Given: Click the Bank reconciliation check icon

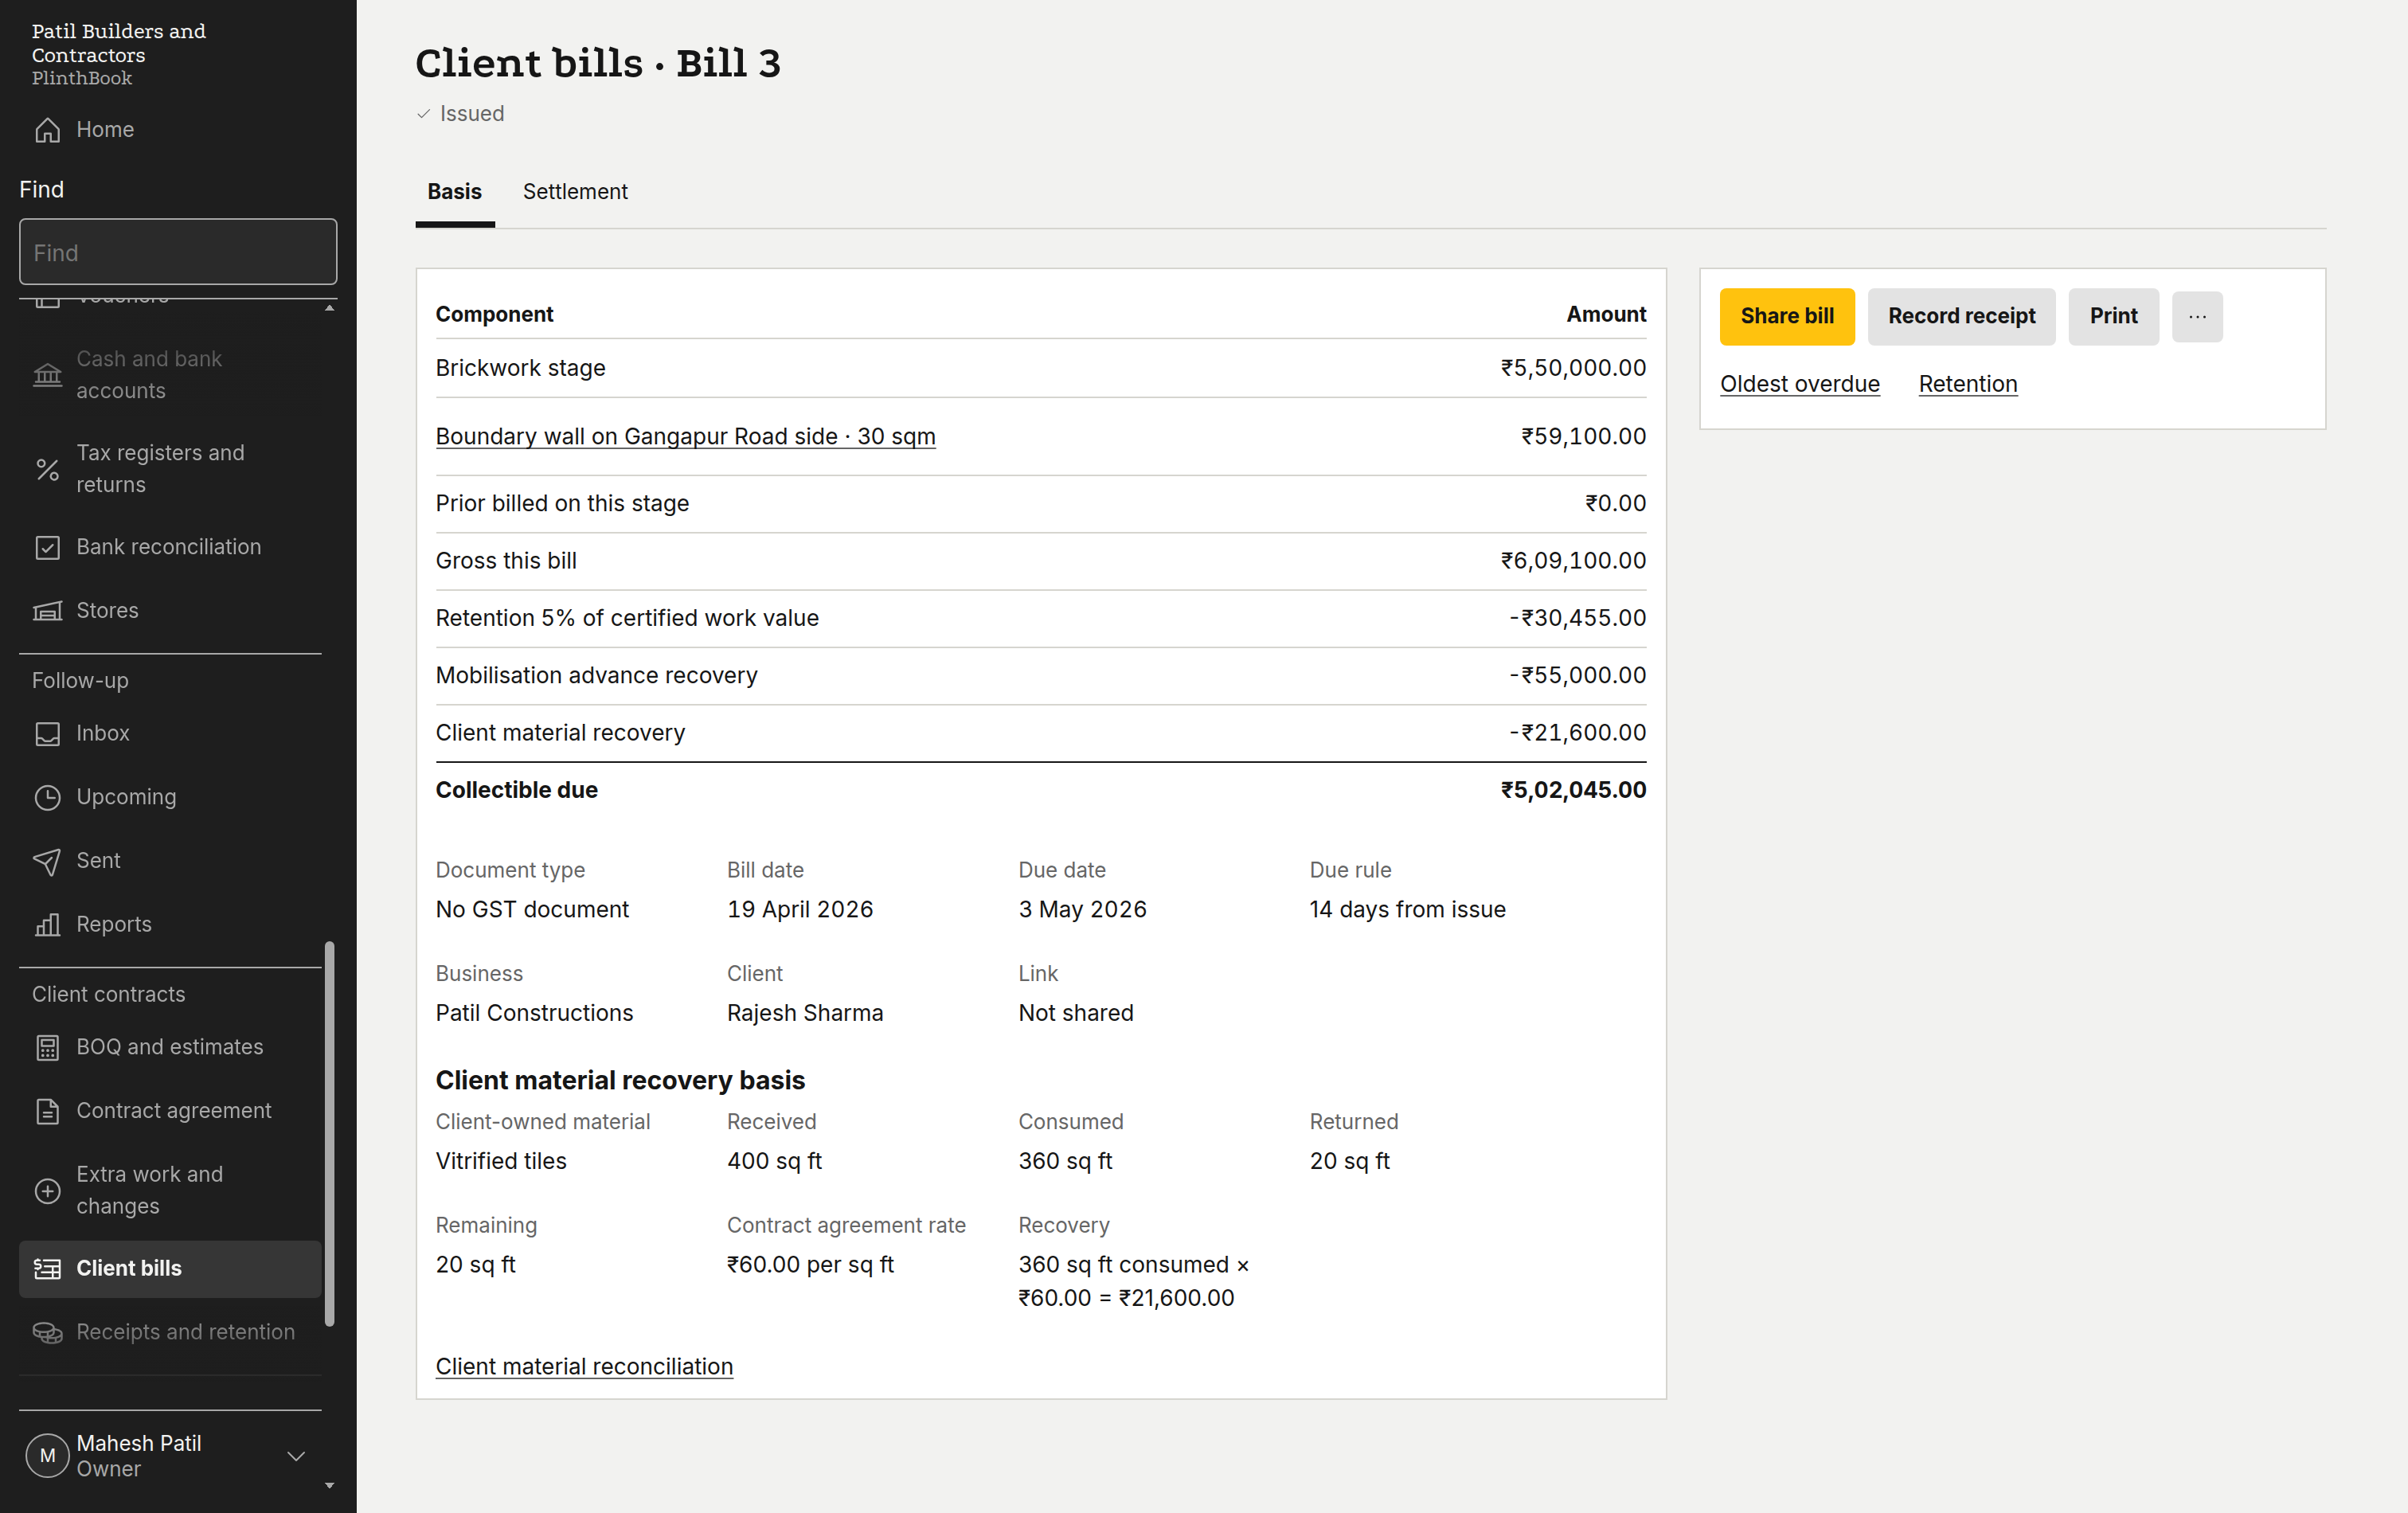Looking at the screenshot, I should [x=47, y=547].
